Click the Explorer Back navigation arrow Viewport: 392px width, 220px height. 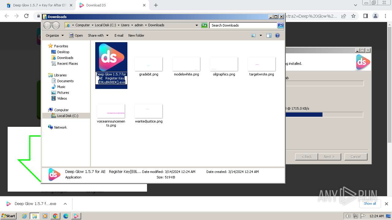tap(47, 25)
